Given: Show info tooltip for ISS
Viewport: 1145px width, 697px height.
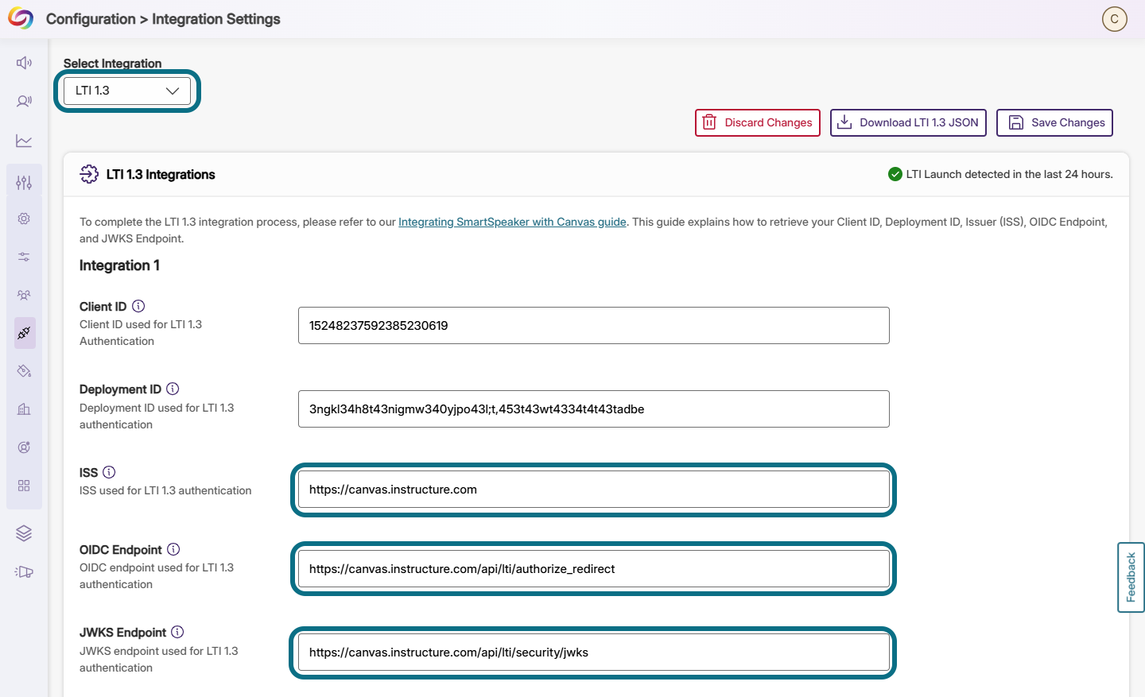Looking at the screenshot, I should click(x=109, y=472).
